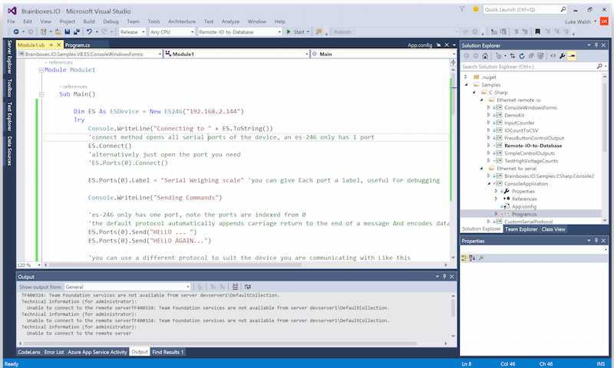614x368 pixels.
Task: Click Clear All icon in Output panel
Action: coord(235,287)
